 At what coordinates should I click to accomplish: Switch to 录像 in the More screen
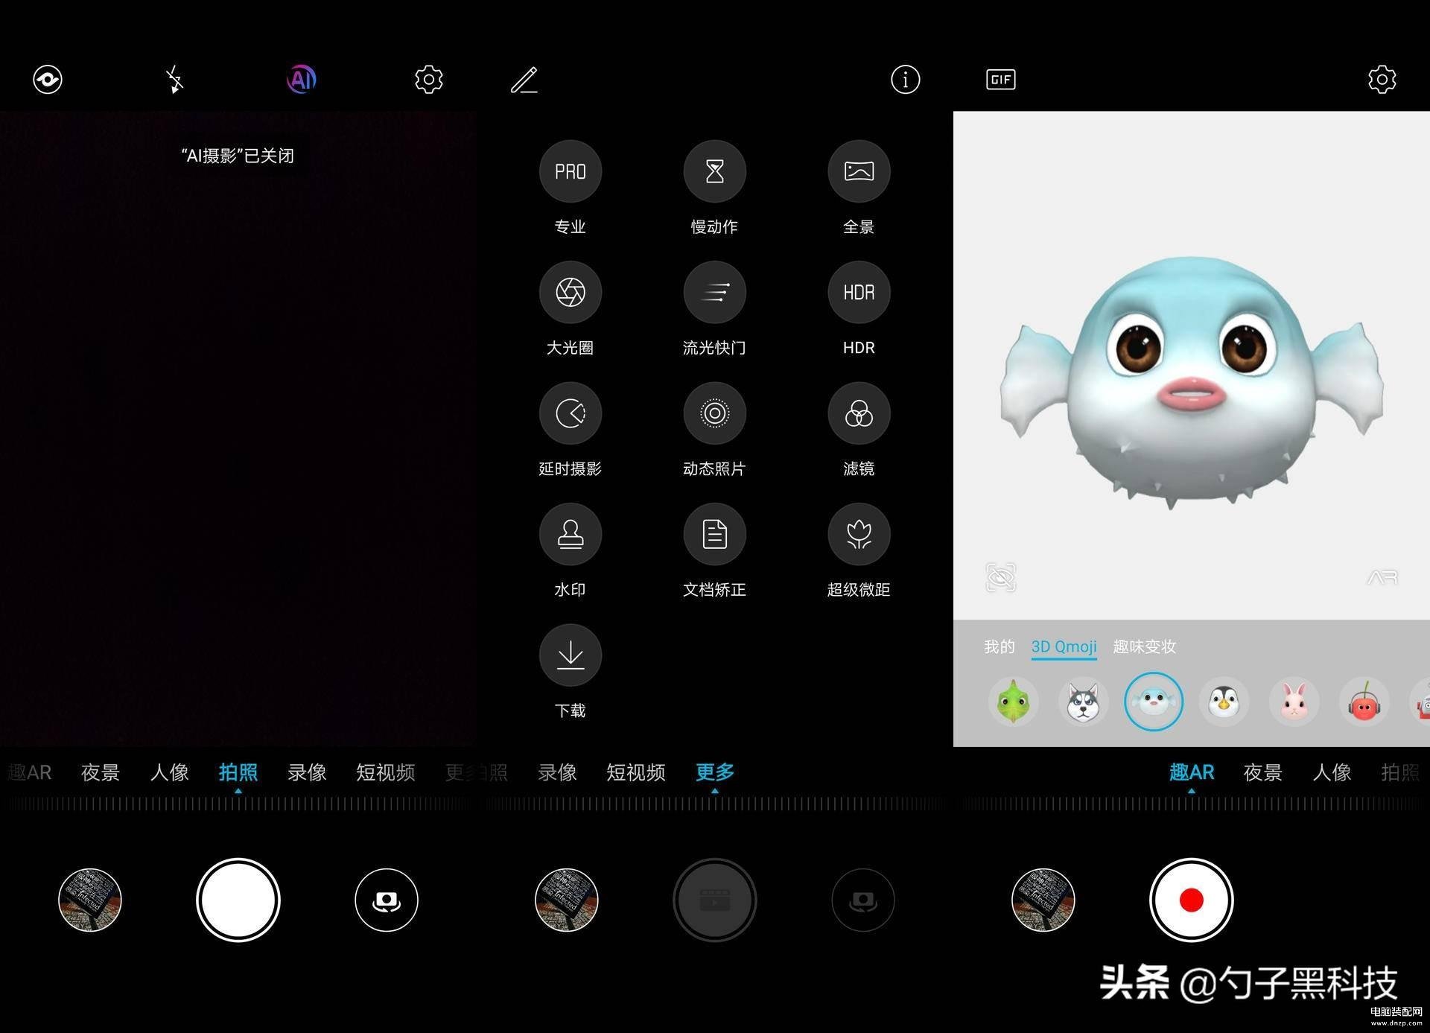point(557,772)
